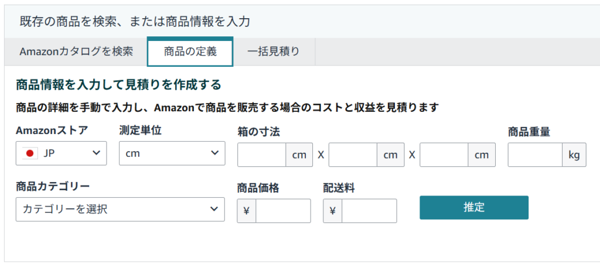This screenshot has height=264, width=600.
Task: Click the 測定単位 label
Action: (x=140, y=131)
